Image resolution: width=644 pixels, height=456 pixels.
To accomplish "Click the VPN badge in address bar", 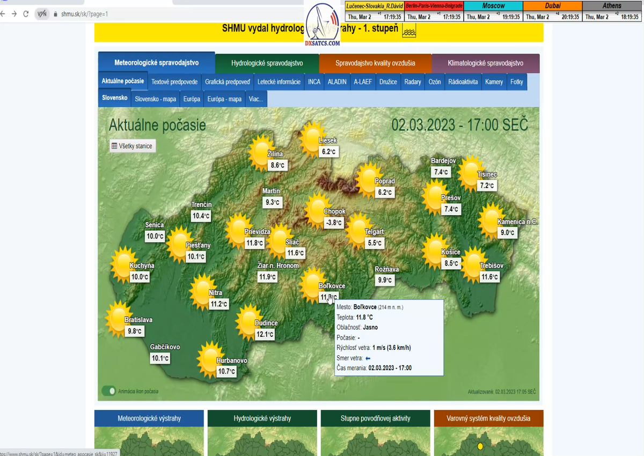I will pos(42,14).
